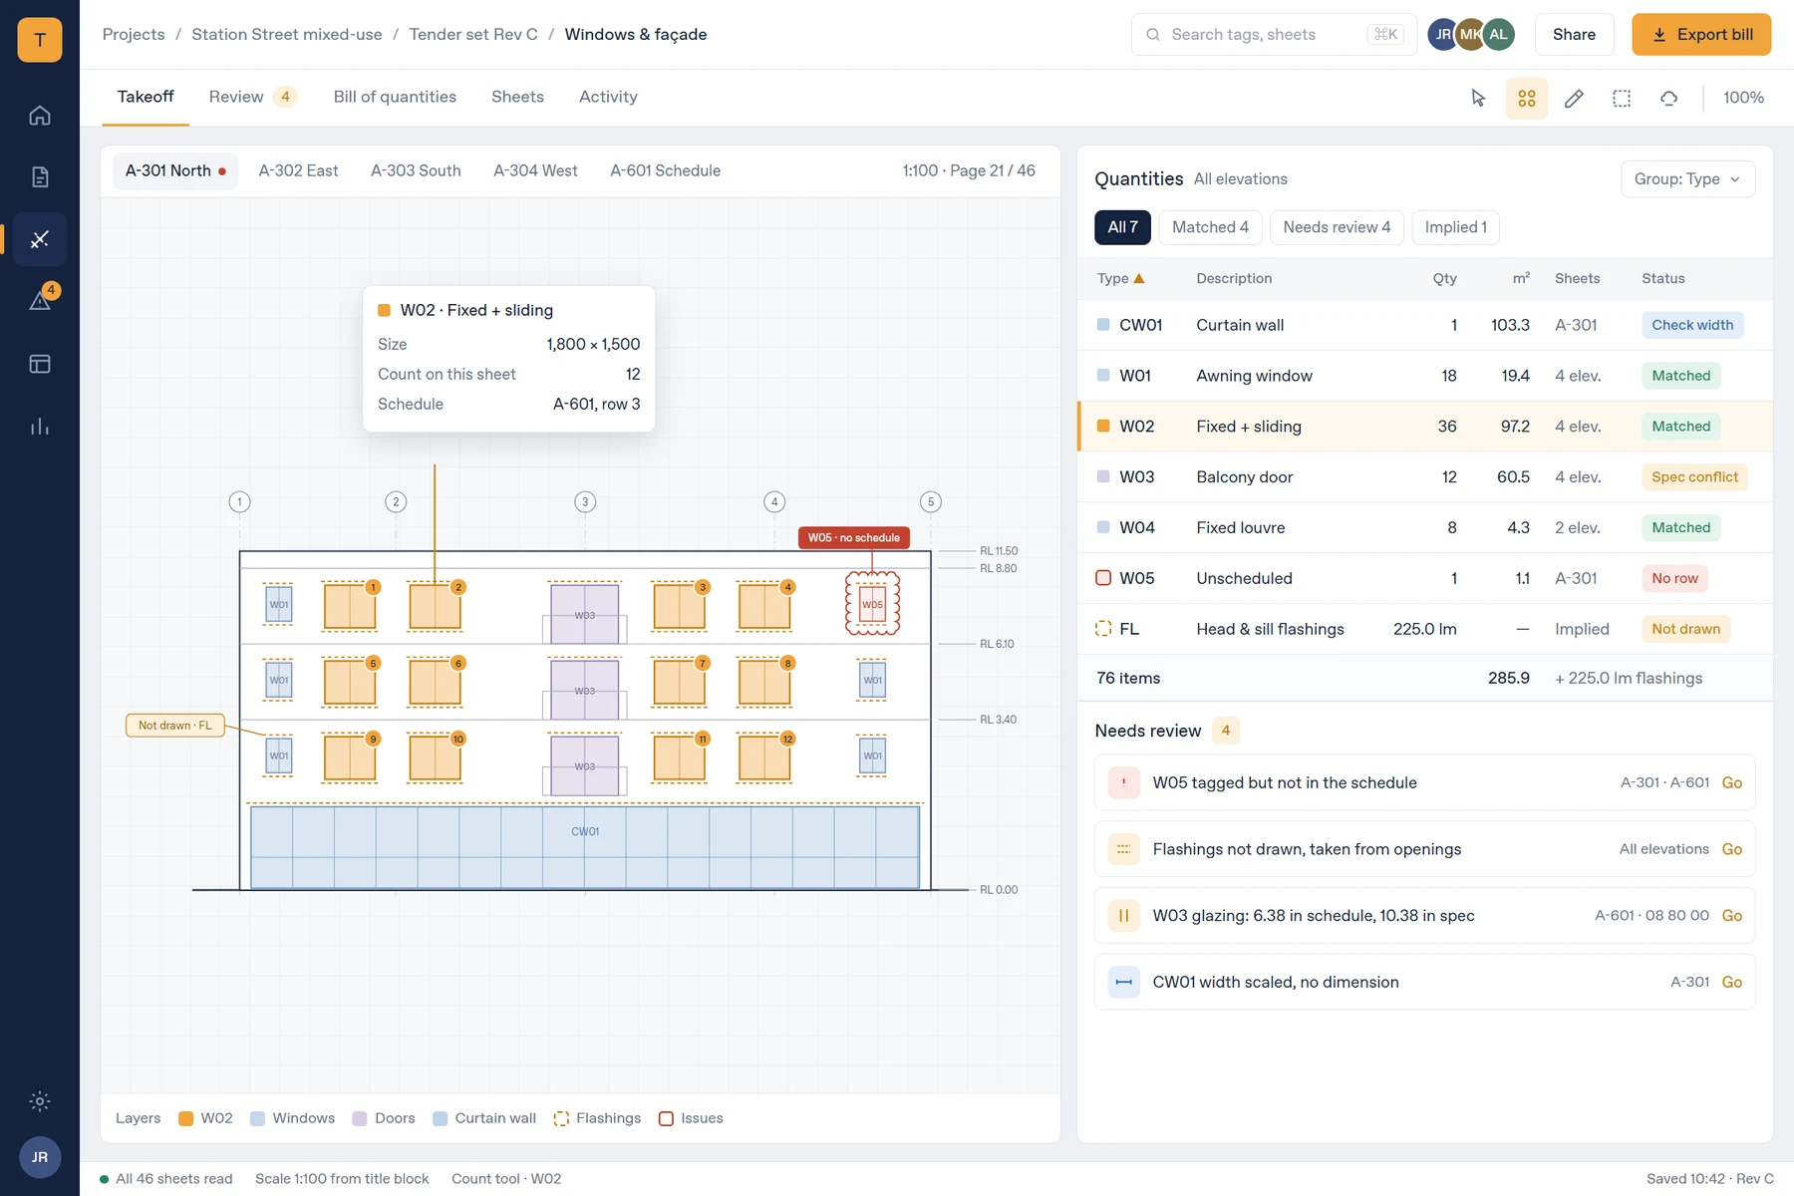Toggle the Issues layer visibility
The image size is (1794, 1196).
691,1118
